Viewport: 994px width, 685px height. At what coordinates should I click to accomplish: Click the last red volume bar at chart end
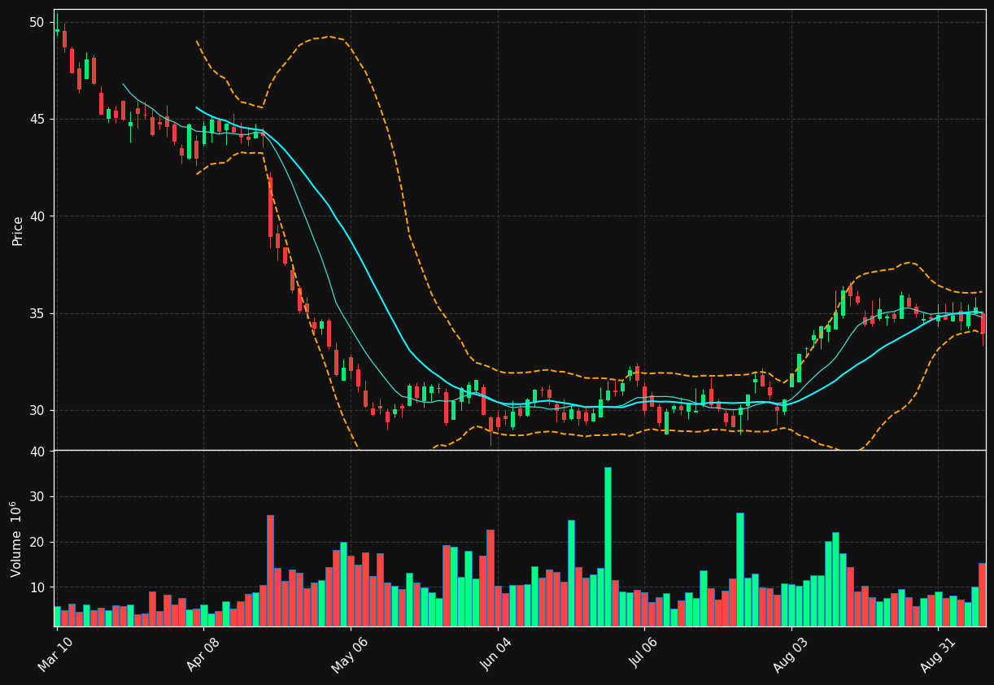982,595
